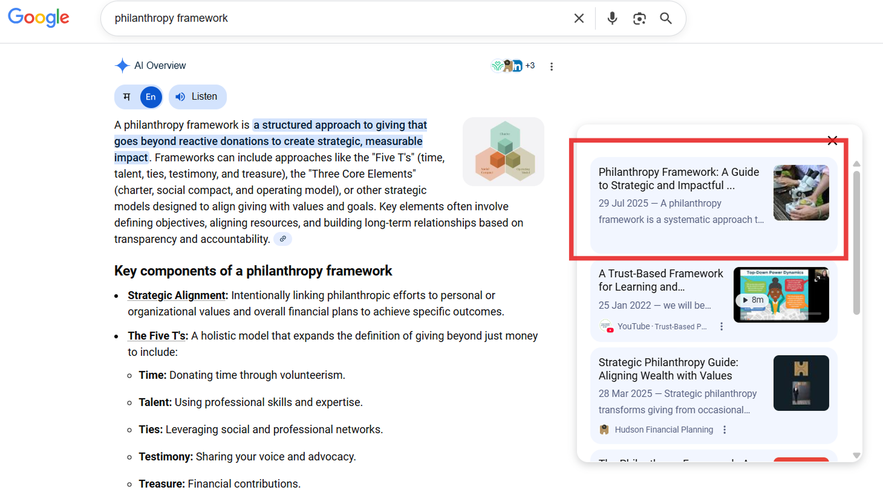Switch AI Overview language to Hindi
The image size is (883, 493).
tap(127, 97)
